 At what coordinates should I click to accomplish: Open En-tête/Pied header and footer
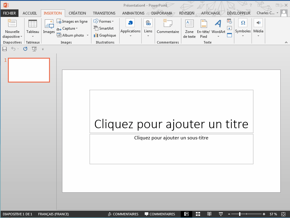(203, 29)
